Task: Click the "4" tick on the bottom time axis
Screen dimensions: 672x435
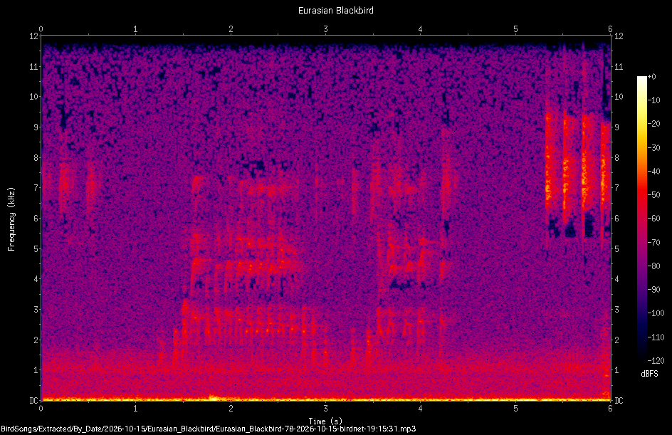Action: tap(421, 409)
